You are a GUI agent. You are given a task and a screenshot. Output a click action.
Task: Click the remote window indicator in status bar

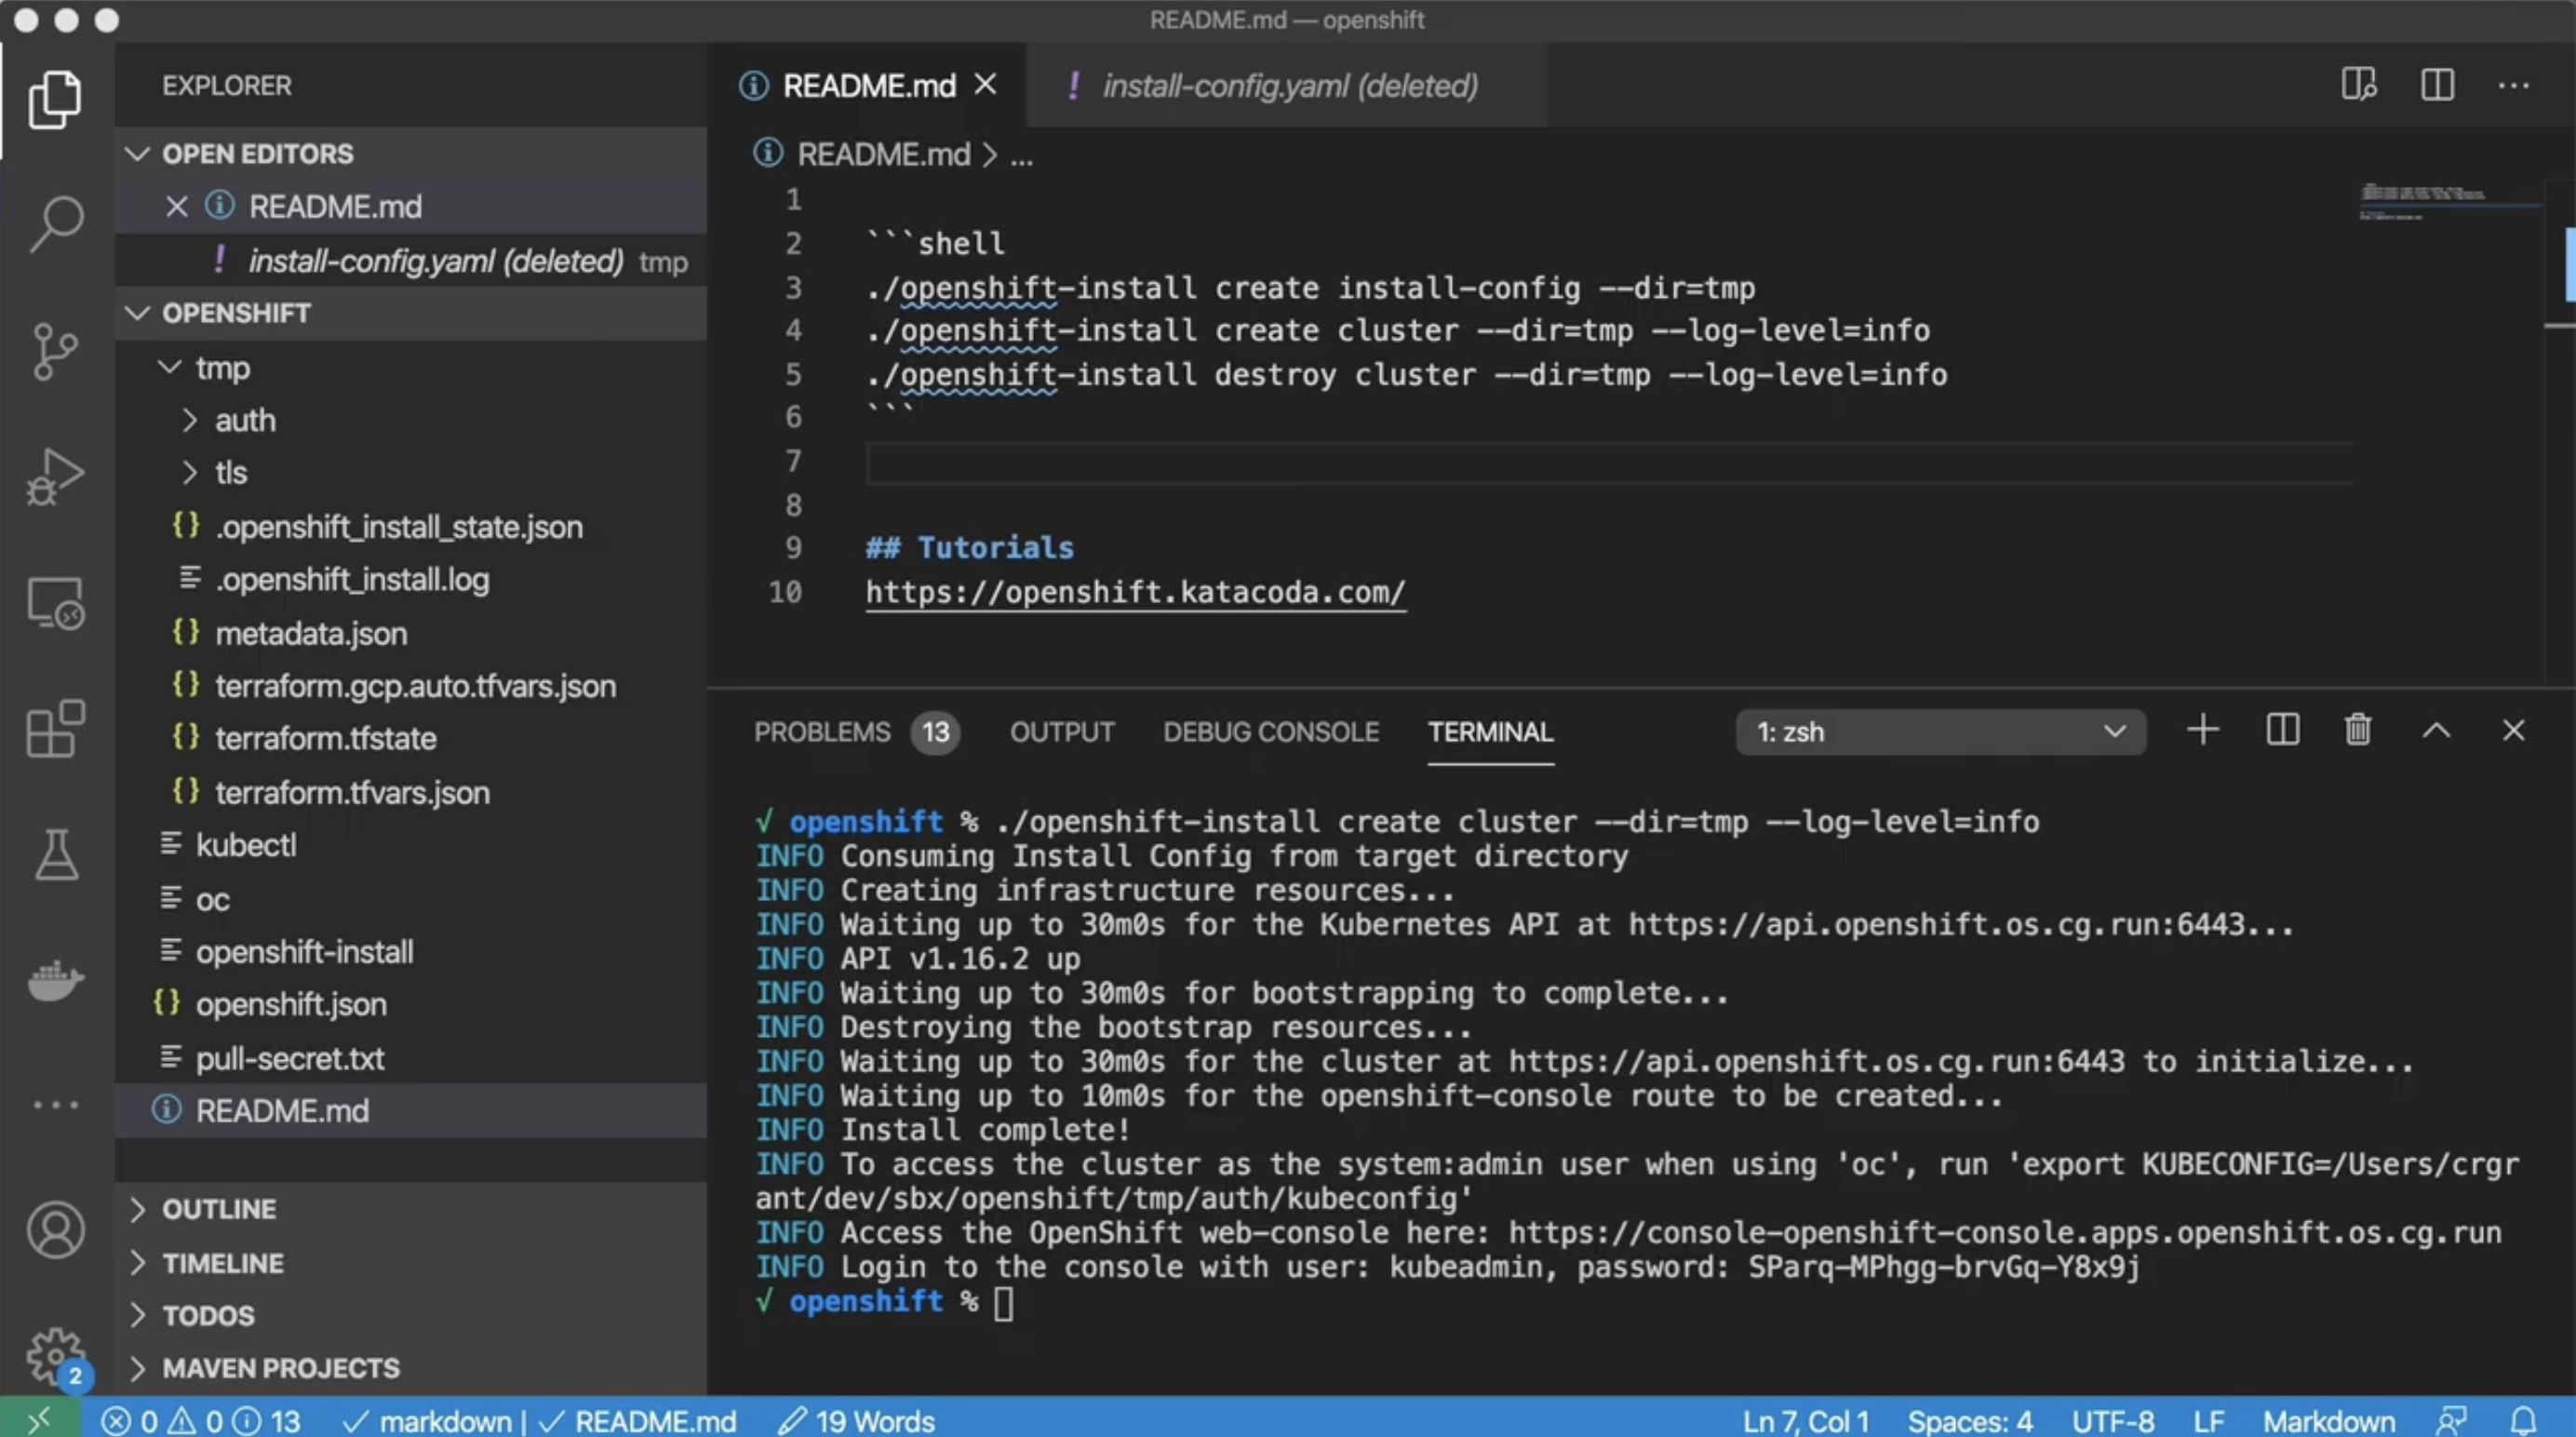click(x=39, y=1420)
